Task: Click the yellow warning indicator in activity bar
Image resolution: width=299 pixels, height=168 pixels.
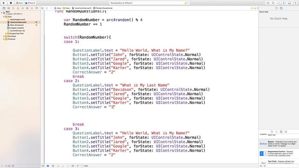Action: [x=186, y=3]
